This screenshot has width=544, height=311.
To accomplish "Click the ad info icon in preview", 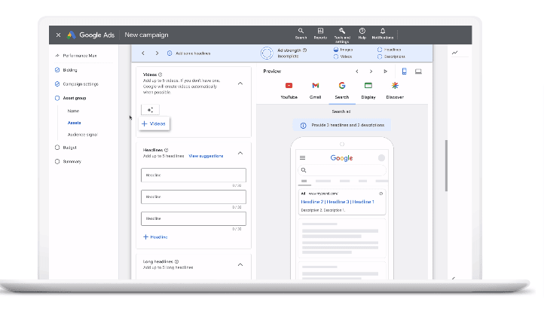I will click(x=381, y=194).
